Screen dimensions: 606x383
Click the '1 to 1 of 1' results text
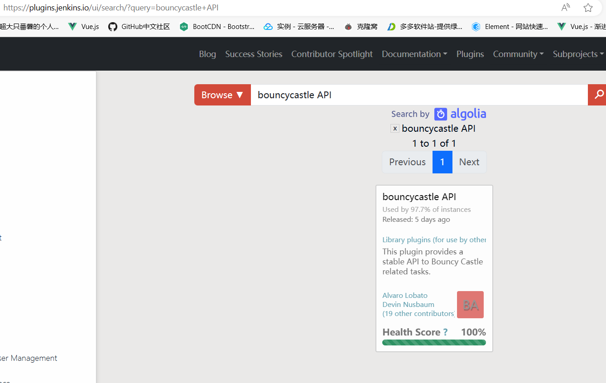434,144
